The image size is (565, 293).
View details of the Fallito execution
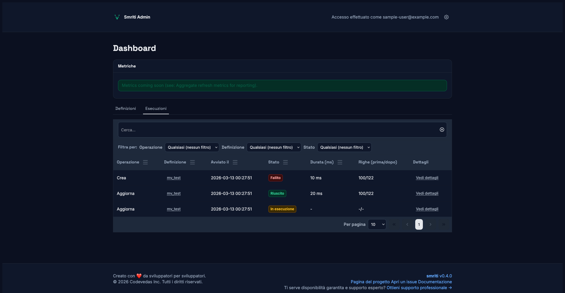(427, 178)
